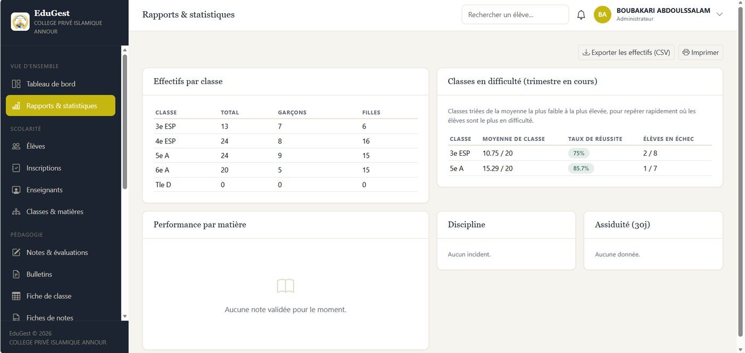This screenshot has width=745, height=353.
Task: Click the Classes & matières hierarchy icon
Action: coord(16,212)
